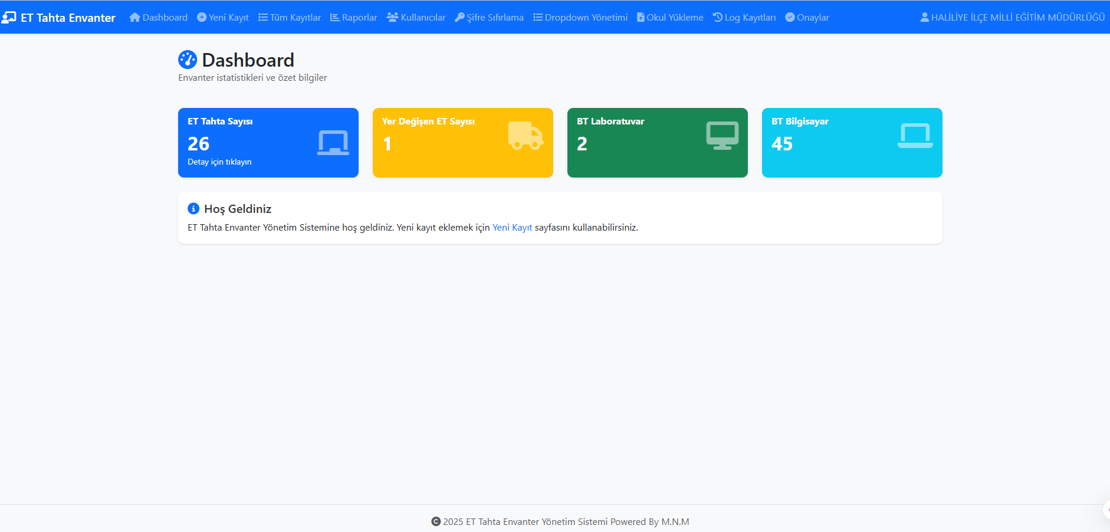Navigate to Kullanıcılar
Image resolution: width=1110 pixels, height=532 pixels.
(x=416, y=18)
